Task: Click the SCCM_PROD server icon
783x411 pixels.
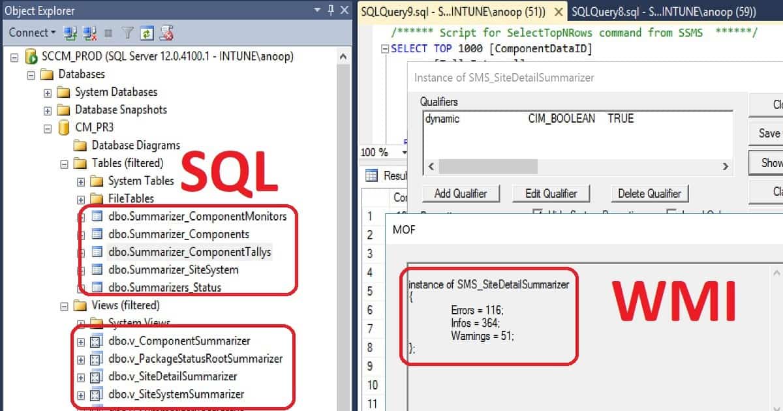Action: click(31, 57)
